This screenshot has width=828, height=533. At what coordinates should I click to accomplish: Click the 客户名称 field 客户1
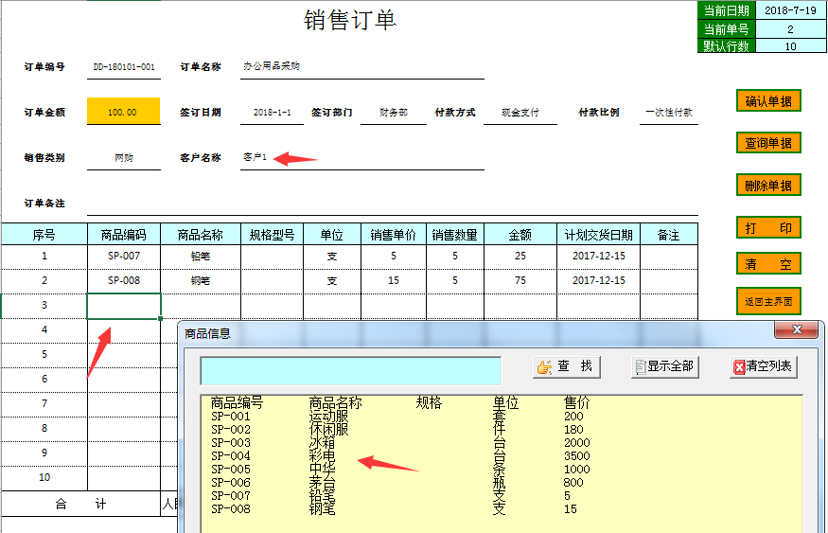click(x=362, y=157)
